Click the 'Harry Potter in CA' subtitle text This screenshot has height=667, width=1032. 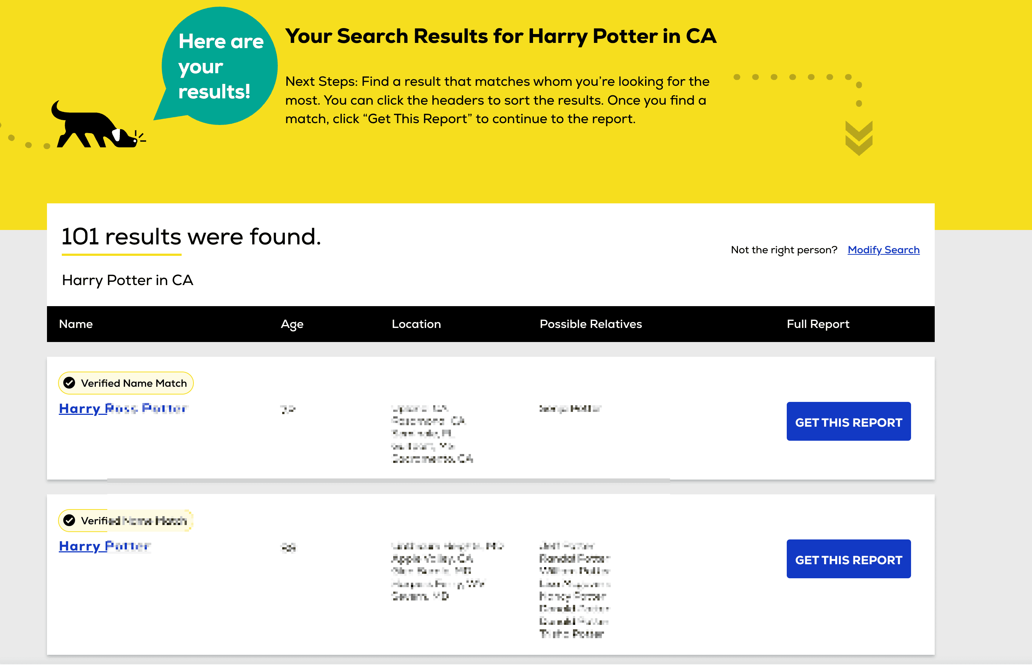coord(127,280)
